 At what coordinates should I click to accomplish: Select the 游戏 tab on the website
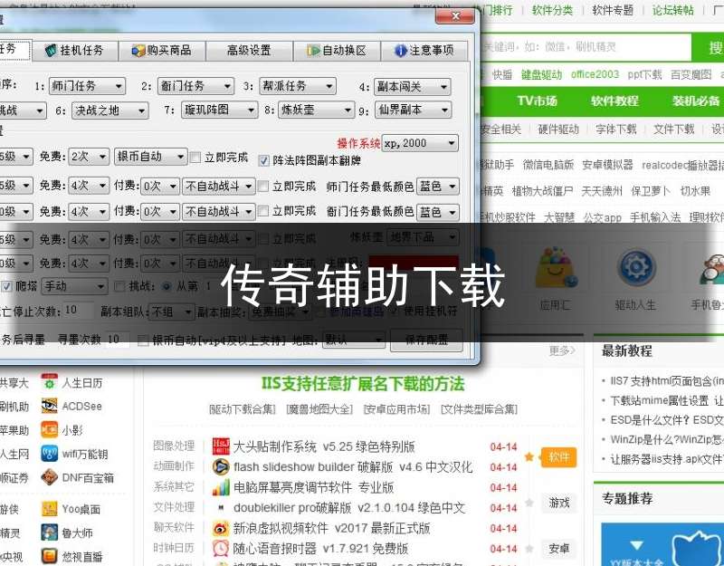tap(559, 503)
